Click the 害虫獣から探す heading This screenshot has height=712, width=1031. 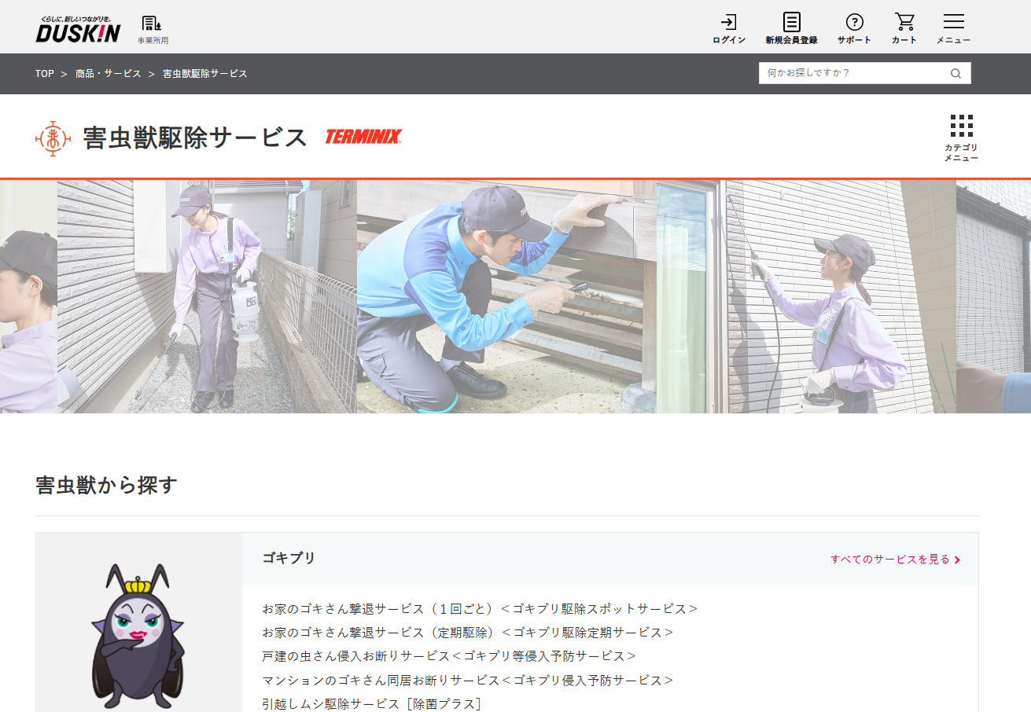coord(107,485)
